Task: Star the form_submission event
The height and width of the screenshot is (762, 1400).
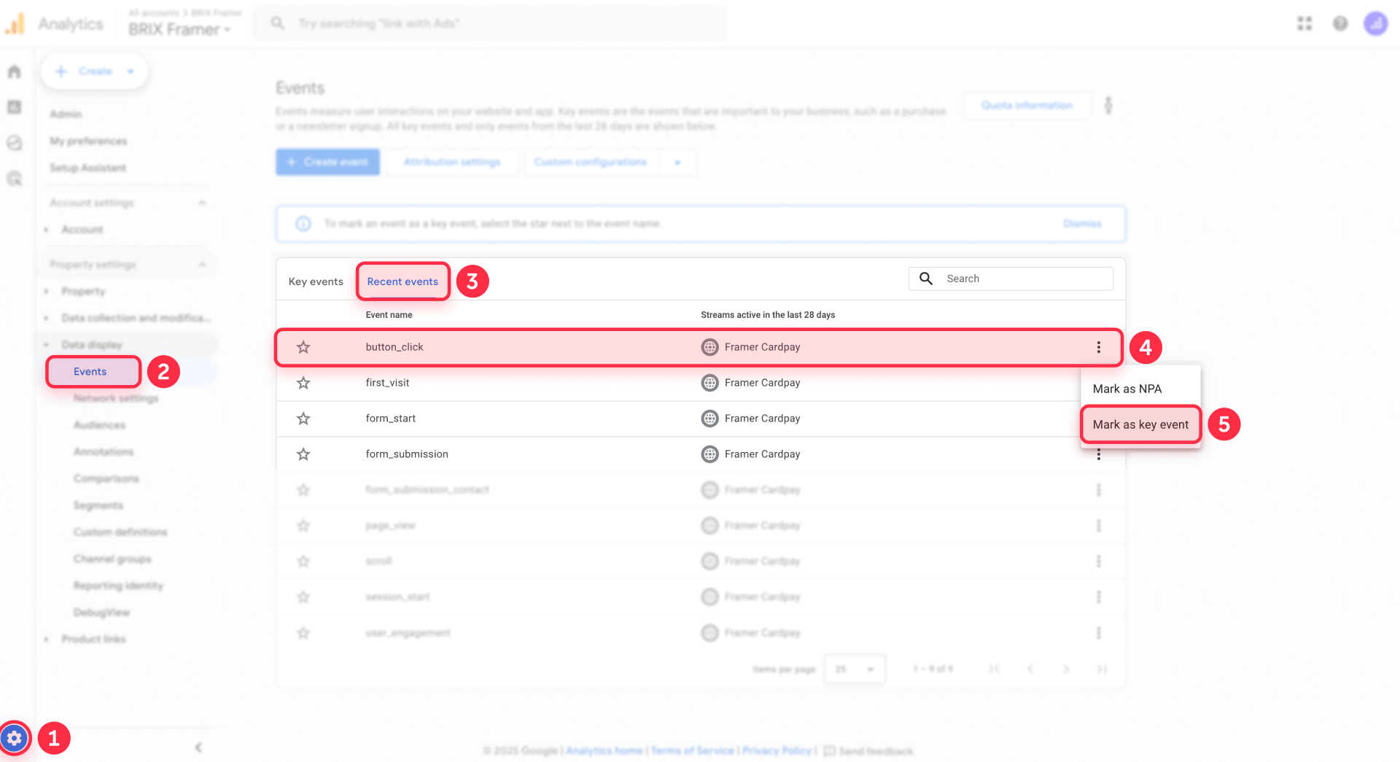Action: (x=303, y=454)
